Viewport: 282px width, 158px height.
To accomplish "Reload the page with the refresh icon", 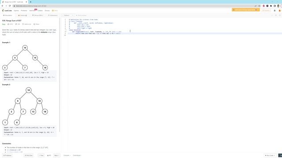I will tap(10, 6).
